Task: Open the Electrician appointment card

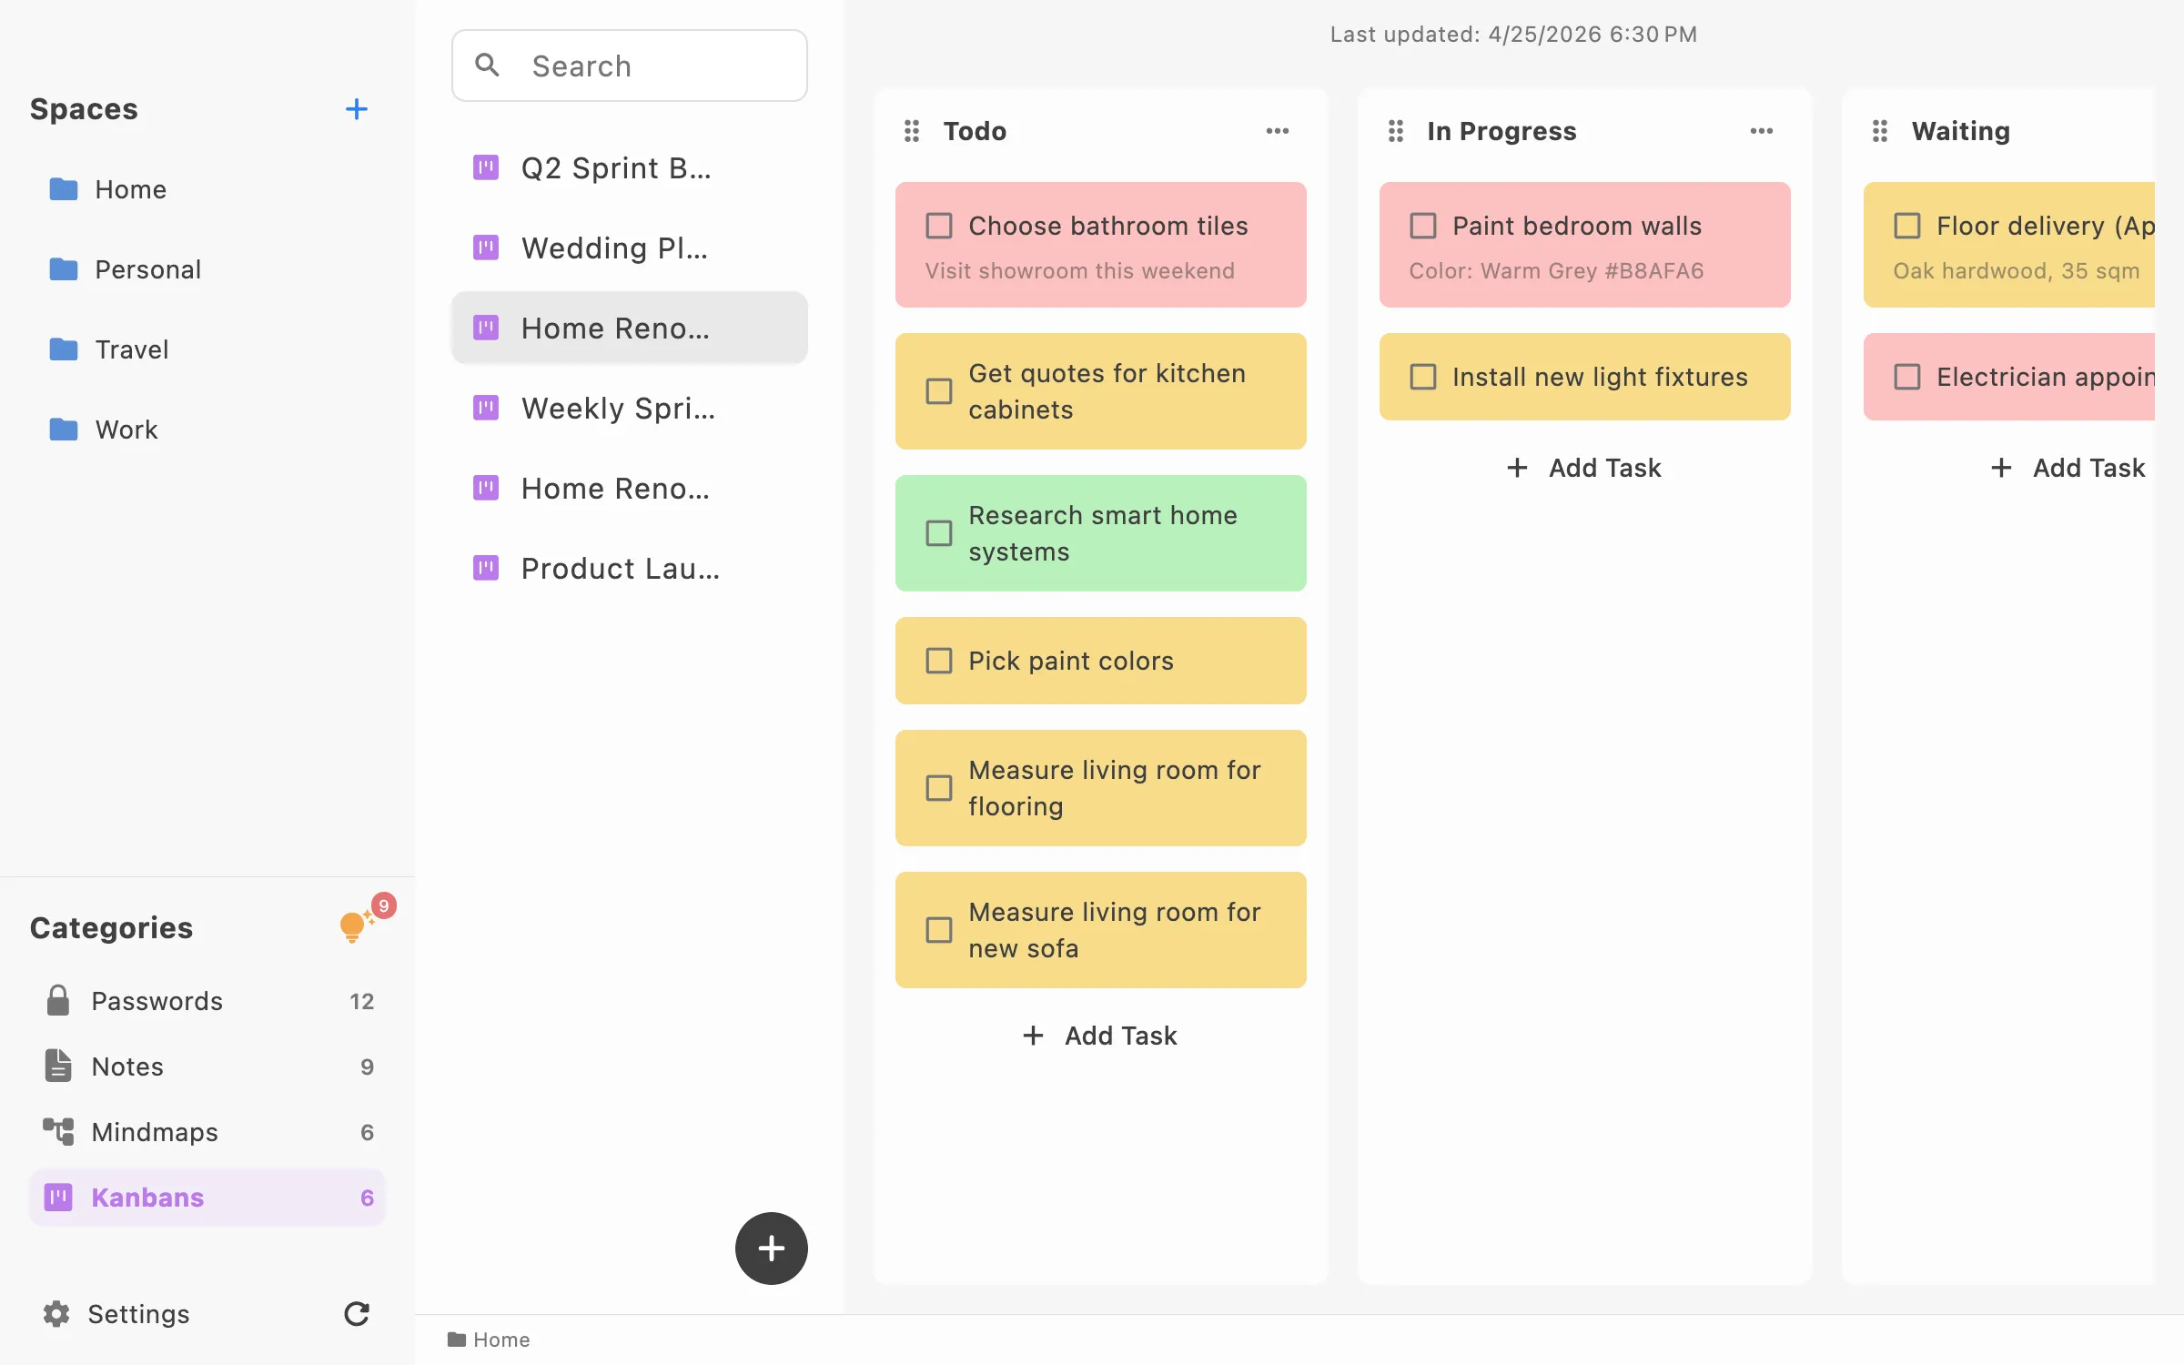Action: [2009, 377]
